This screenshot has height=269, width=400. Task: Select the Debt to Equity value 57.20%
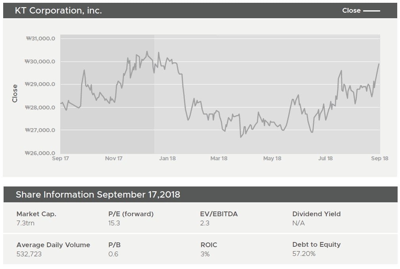[x=304, y=254]
